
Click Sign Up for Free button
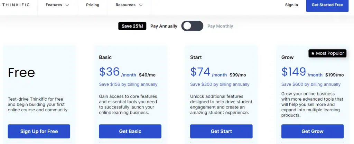(x=39, y=131)
